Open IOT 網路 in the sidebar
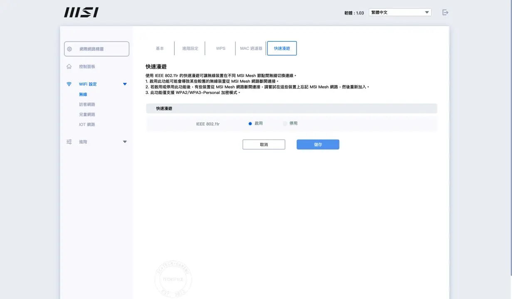Image resolution: width=512 pixels, height=299 pixels. click(87, 124)
